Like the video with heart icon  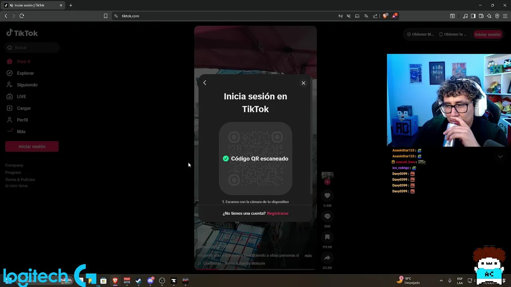tap(327, 195)
